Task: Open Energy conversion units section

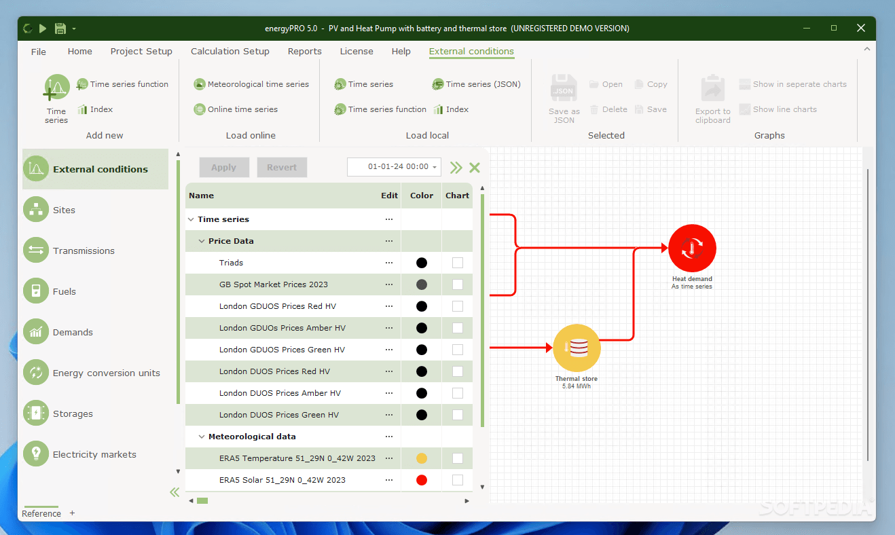Action: click(95, 373)
